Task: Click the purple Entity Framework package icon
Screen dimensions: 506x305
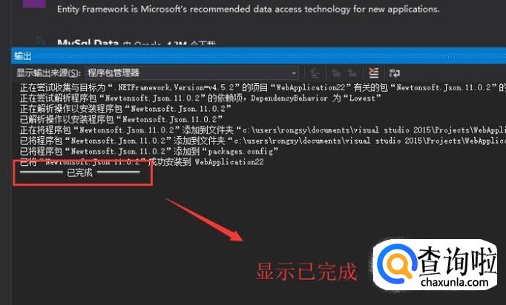Action: click(34, 3)
